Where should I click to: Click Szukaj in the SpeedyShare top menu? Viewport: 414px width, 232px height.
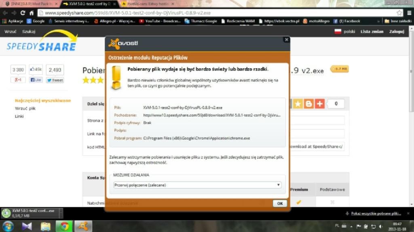[x=29, y=31]
